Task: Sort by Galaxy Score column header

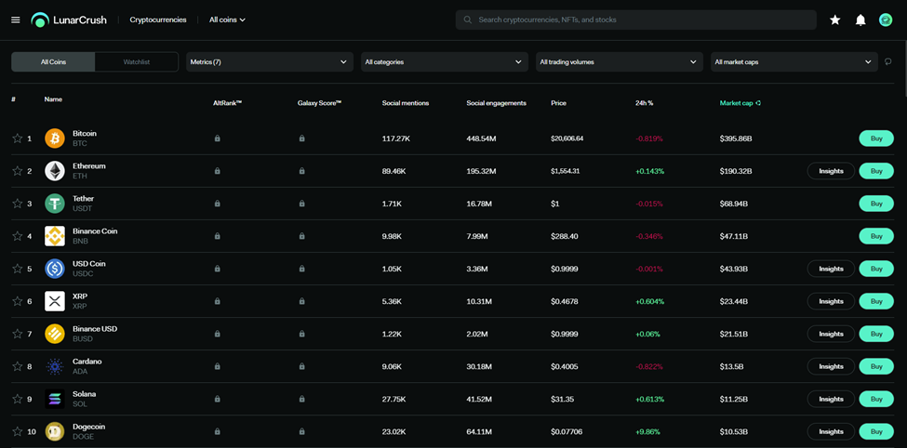Action: coord(319,103)
